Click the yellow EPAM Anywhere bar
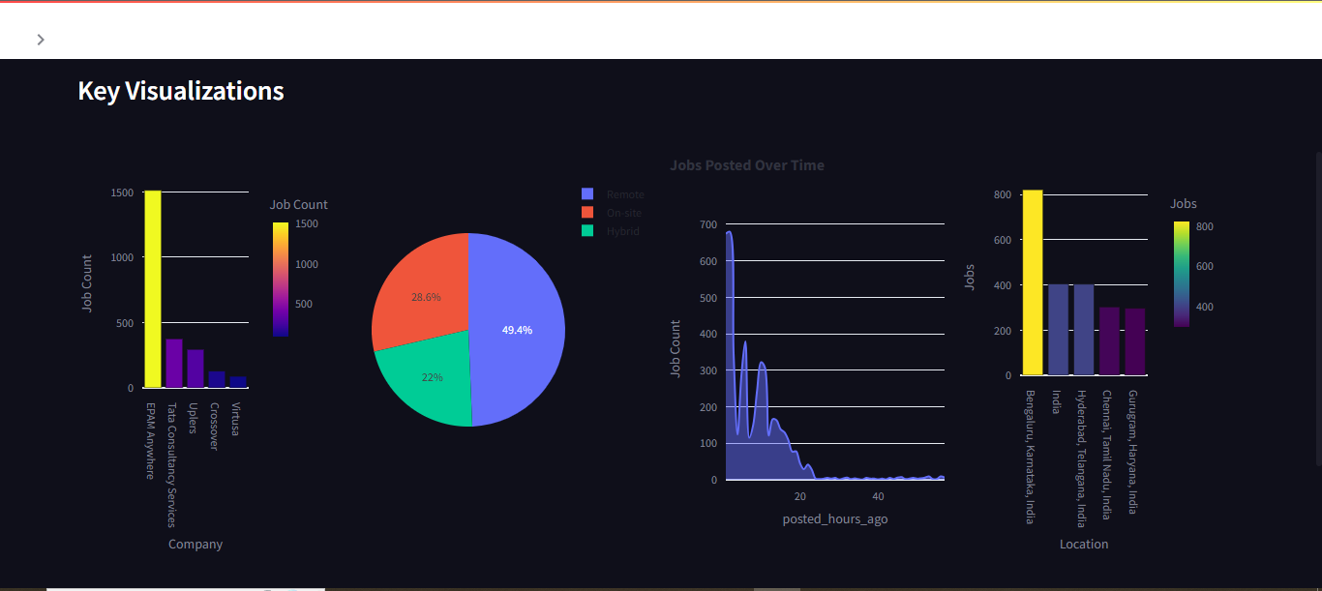Screen dimensions: 1322x591 [153, 290]
